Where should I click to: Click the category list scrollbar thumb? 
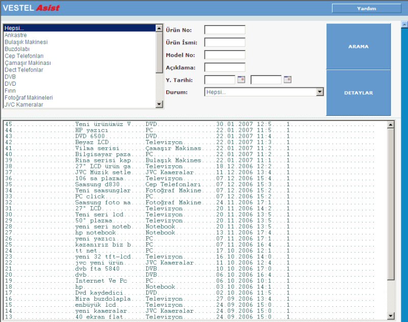pyautogui.click(x=159, y=53)
